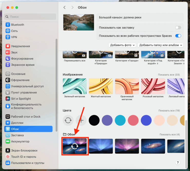Open 'Добавить папку или альбом' dropdown
Viewport: 190px width, 171px height.
(x=161, y=45)
